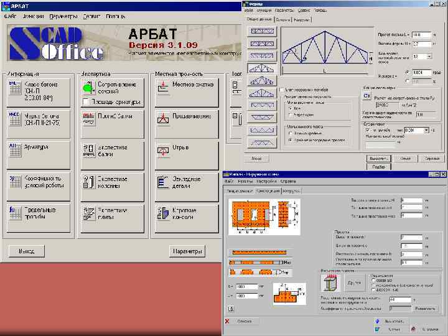Open Коэффициенты условий работы in АРБАТ

39,186
